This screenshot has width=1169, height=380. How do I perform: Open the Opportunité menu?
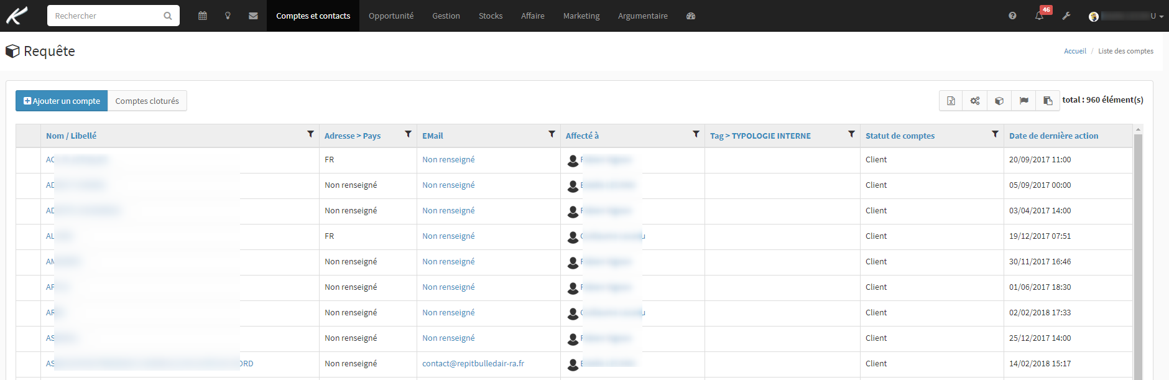[391, 16]
